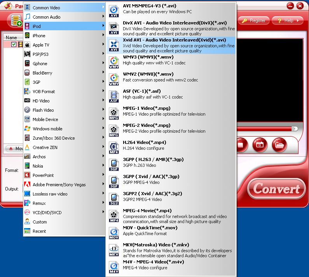Click the Convert button
Image resolution: width=309 pixels, height=277 pixels.
[x=276, y=189]
